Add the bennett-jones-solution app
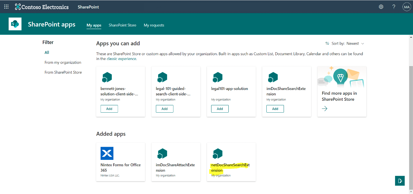This screenshot has height=194, width=413. pos(109,109)
